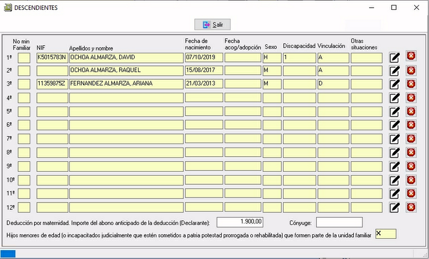Click Discapacidad field with value 1
429x259 pixels.
(299, 58)
